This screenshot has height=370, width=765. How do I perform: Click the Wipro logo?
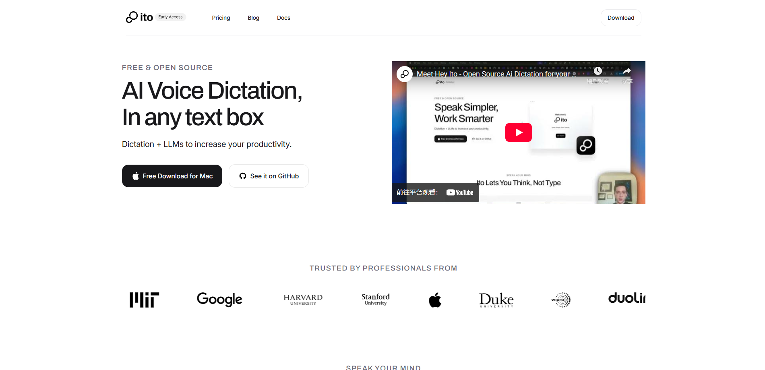tap(561, 300)
